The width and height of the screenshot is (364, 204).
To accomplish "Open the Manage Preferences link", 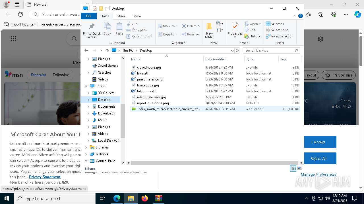I will (318, 174).
